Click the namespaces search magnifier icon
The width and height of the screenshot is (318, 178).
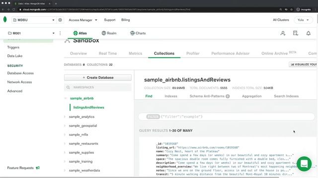pos(68,88)
